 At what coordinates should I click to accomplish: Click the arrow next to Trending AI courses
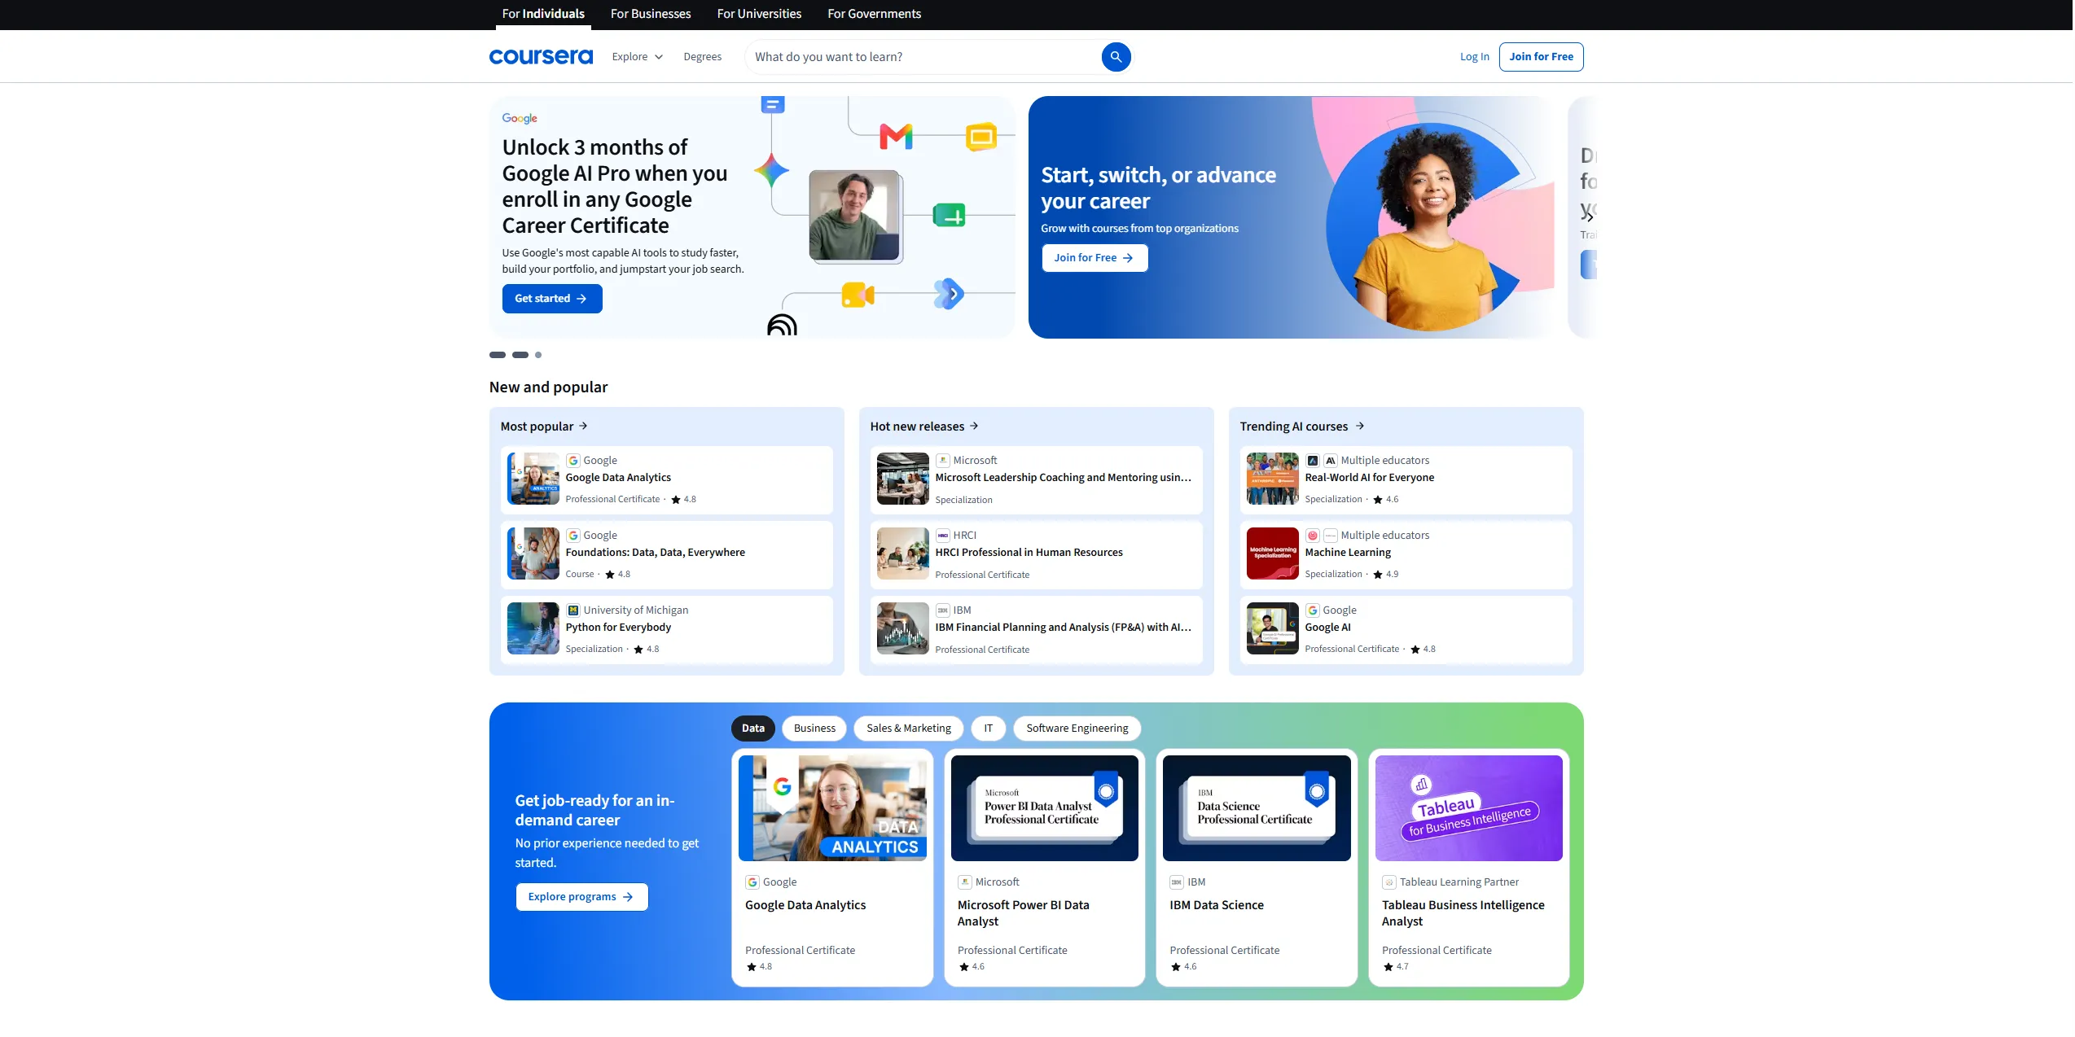tap(1359, 427)
